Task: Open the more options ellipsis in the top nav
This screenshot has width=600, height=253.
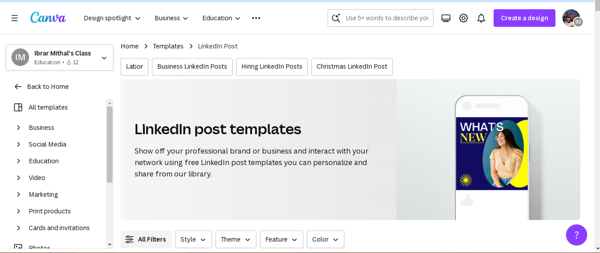Action: pos(256,18)
